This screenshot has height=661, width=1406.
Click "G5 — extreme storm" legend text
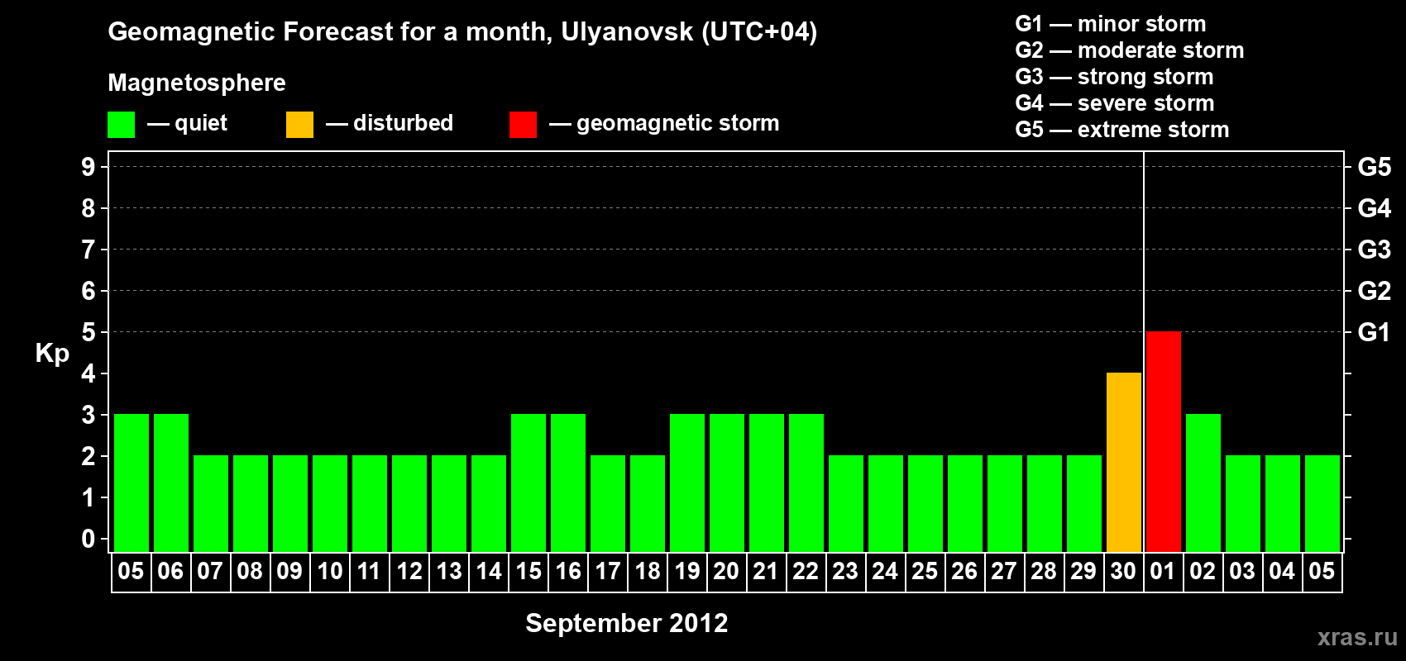(1121, 130)
